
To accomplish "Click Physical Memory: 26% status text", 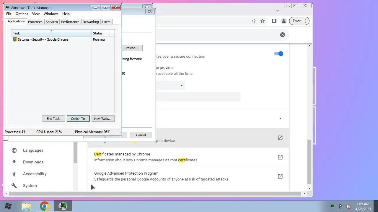I will (x=92, y=132).
